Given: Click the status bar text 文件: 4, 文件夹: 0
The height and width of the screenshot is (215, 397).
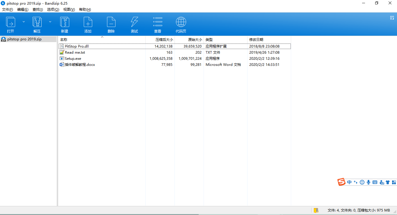Looking at the screenshot, I should tap(342, 210).
